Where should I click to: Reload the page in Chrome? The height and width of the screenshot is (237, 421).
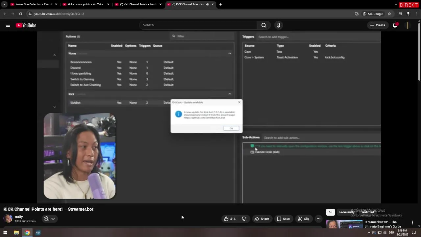(20, 14)
